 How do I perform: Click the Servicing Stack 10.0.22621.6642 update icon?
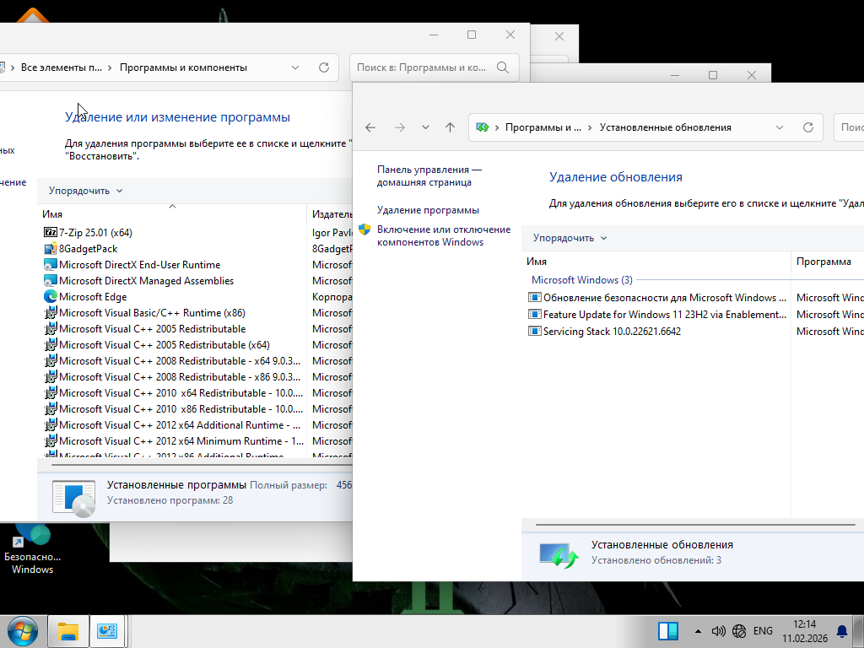534,332
